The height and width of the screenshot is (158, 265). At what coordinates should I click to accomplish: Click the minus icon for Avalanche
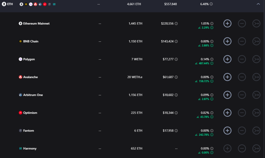tap(242, 77)
